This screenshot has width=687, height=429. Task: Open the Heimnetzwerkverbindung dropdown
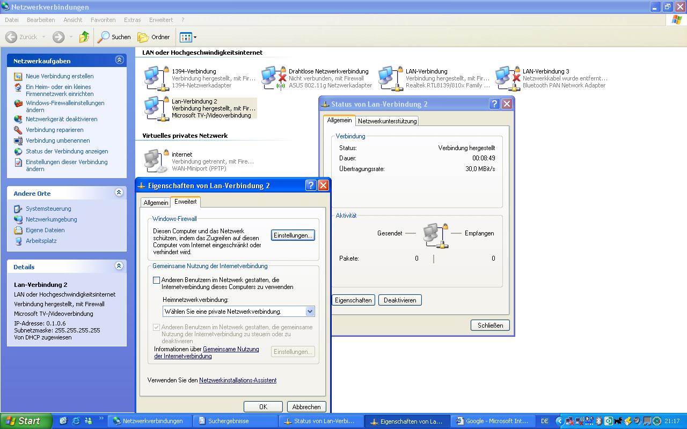point(310,312)
